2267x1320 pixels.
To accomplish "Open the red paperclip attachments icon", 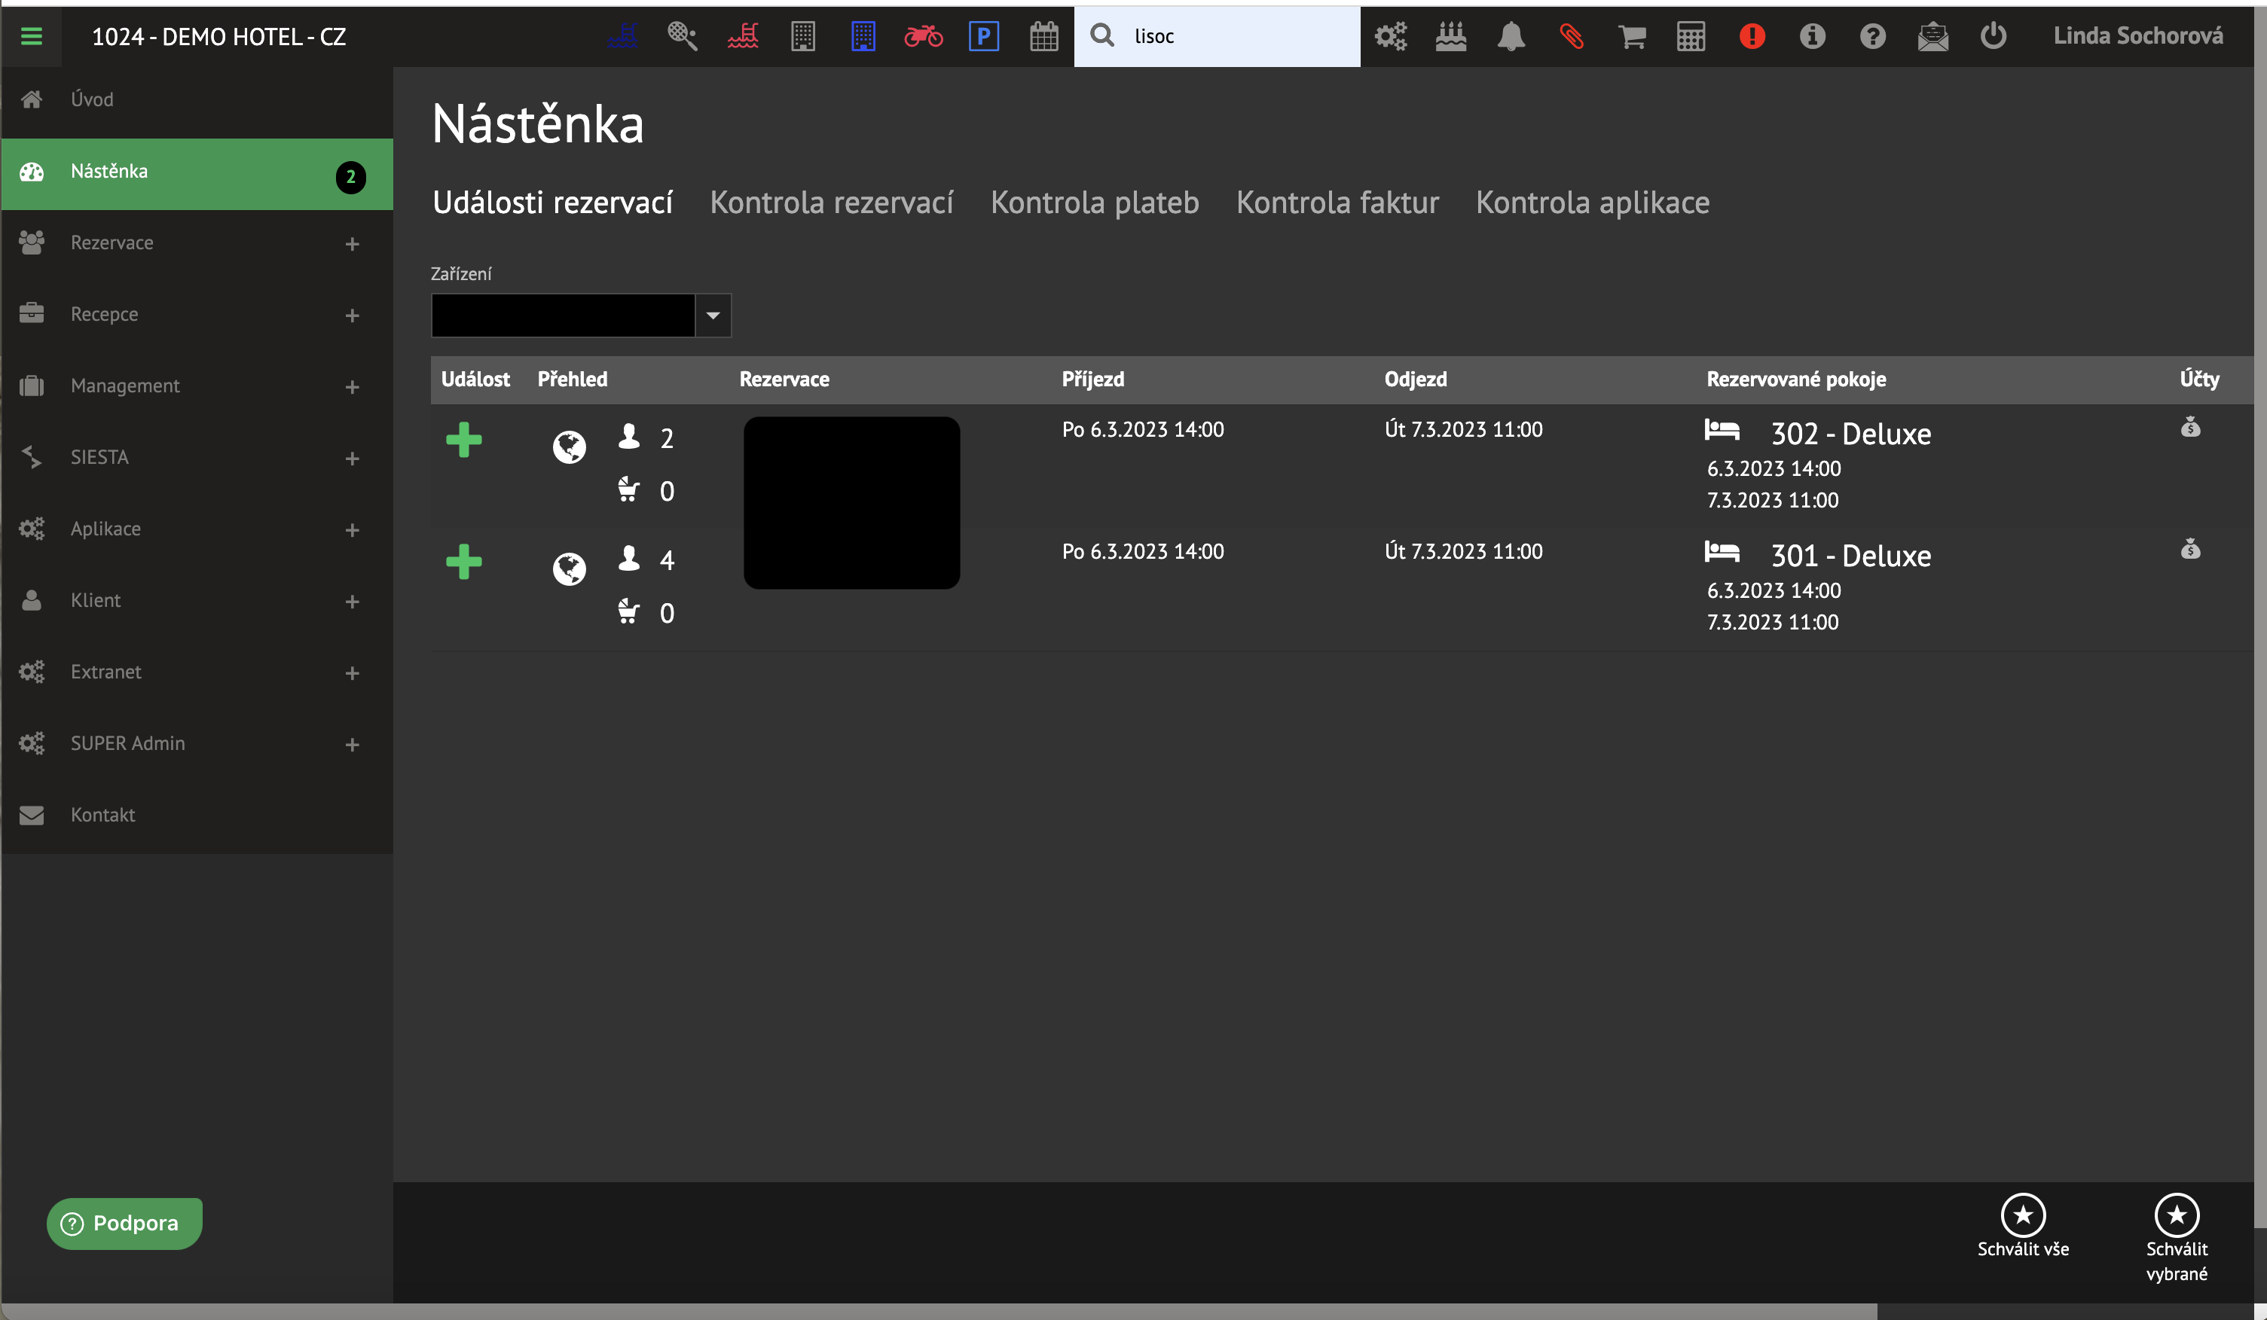I will pos(1571,36).
